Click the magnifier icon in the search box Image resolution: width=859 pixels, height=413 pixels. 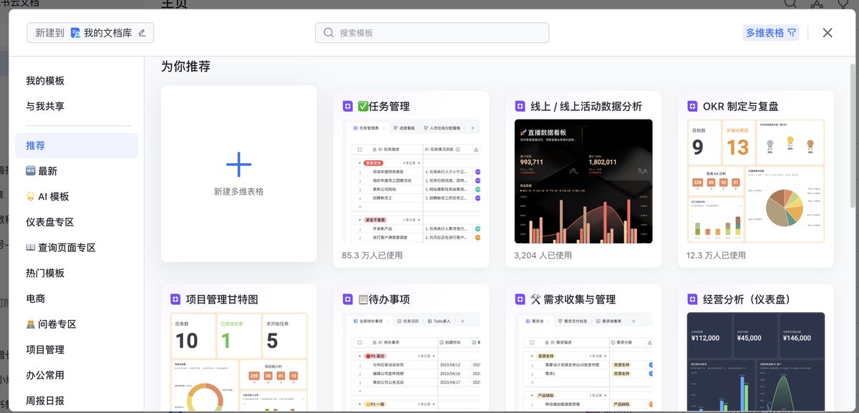tap(329, 33)
